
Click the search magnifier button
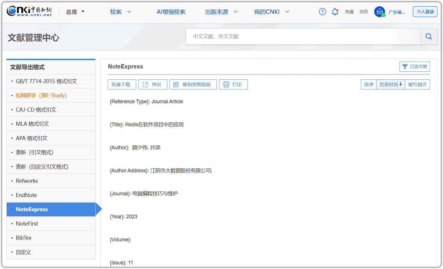[429, 37]
